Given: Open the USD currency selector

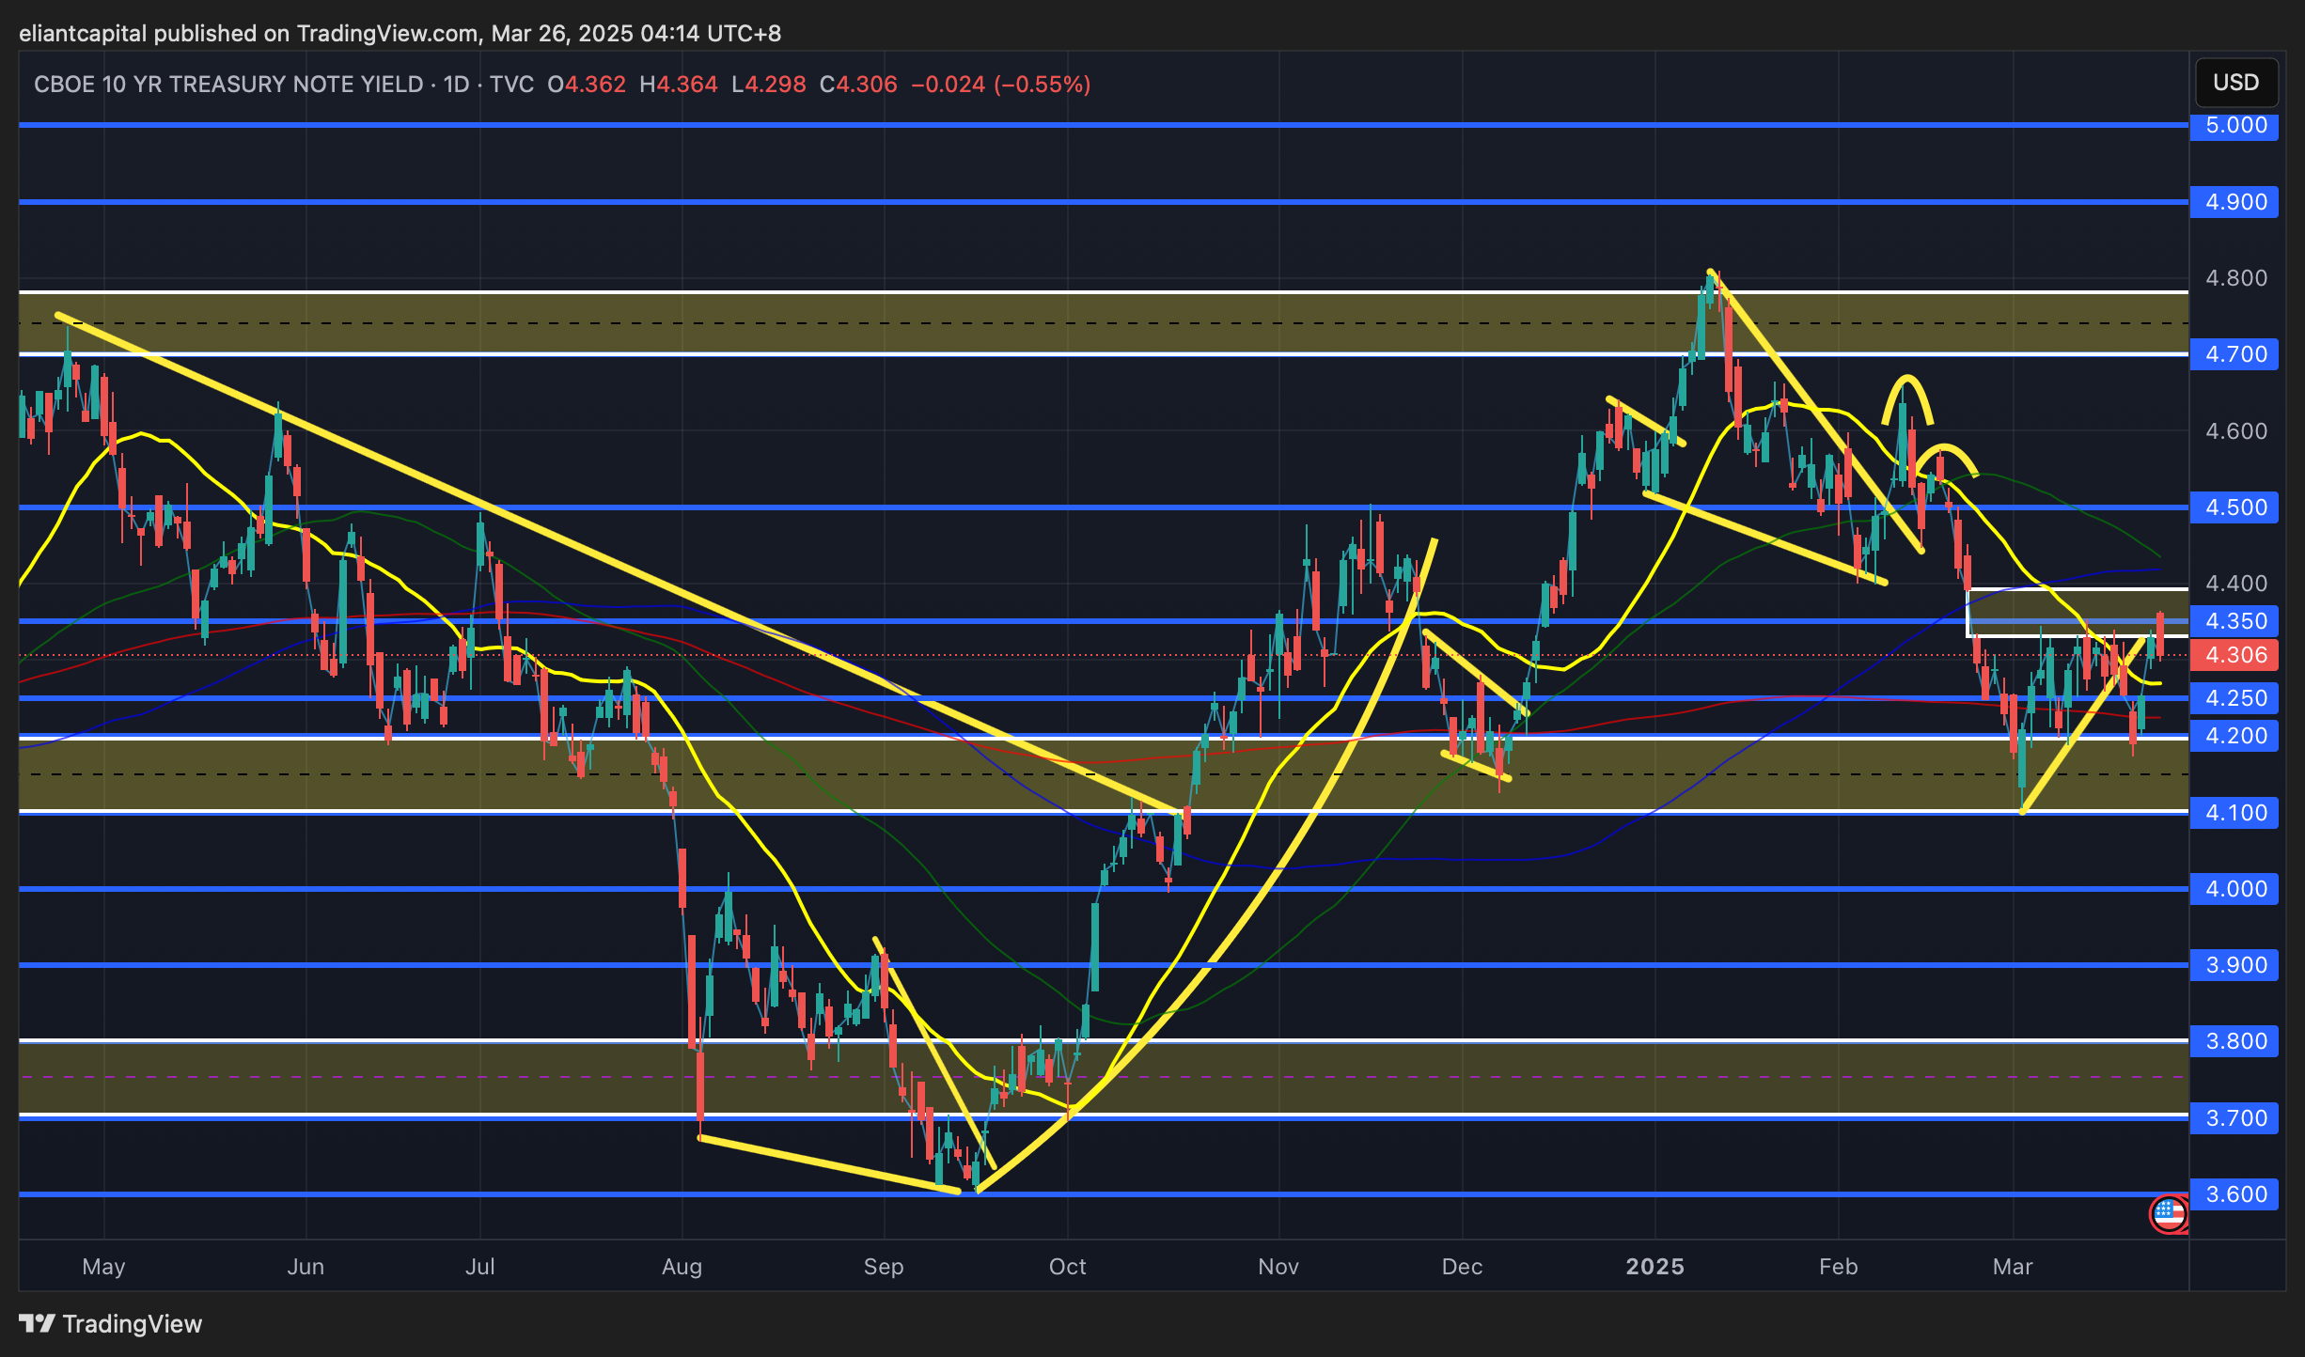Looking at the screenshot, I should pos(2235,83).
